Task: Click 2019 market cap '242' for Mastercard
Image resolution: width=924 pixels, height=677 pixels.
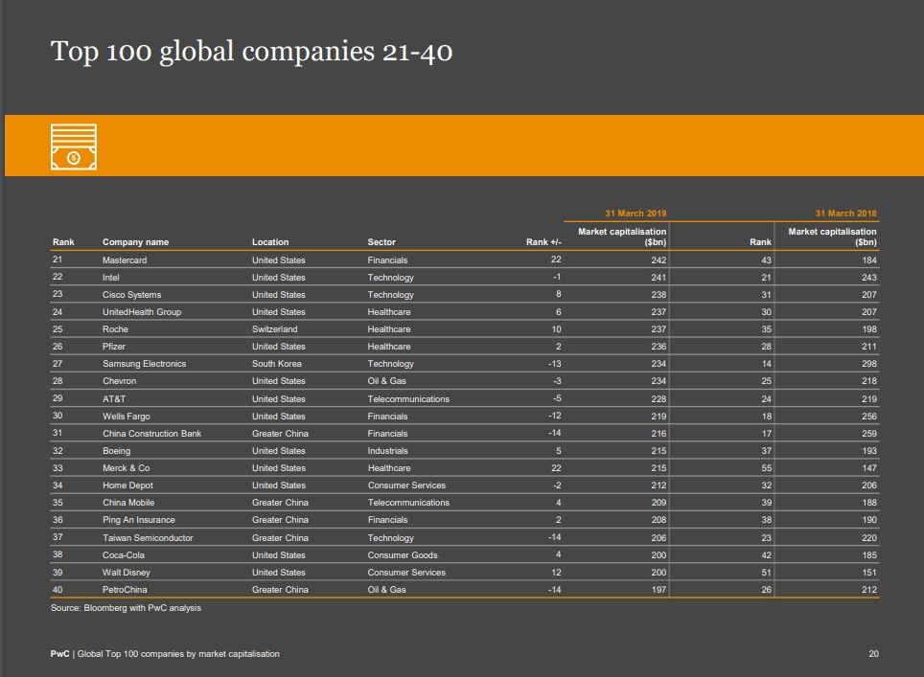Action: coord(658,260)
